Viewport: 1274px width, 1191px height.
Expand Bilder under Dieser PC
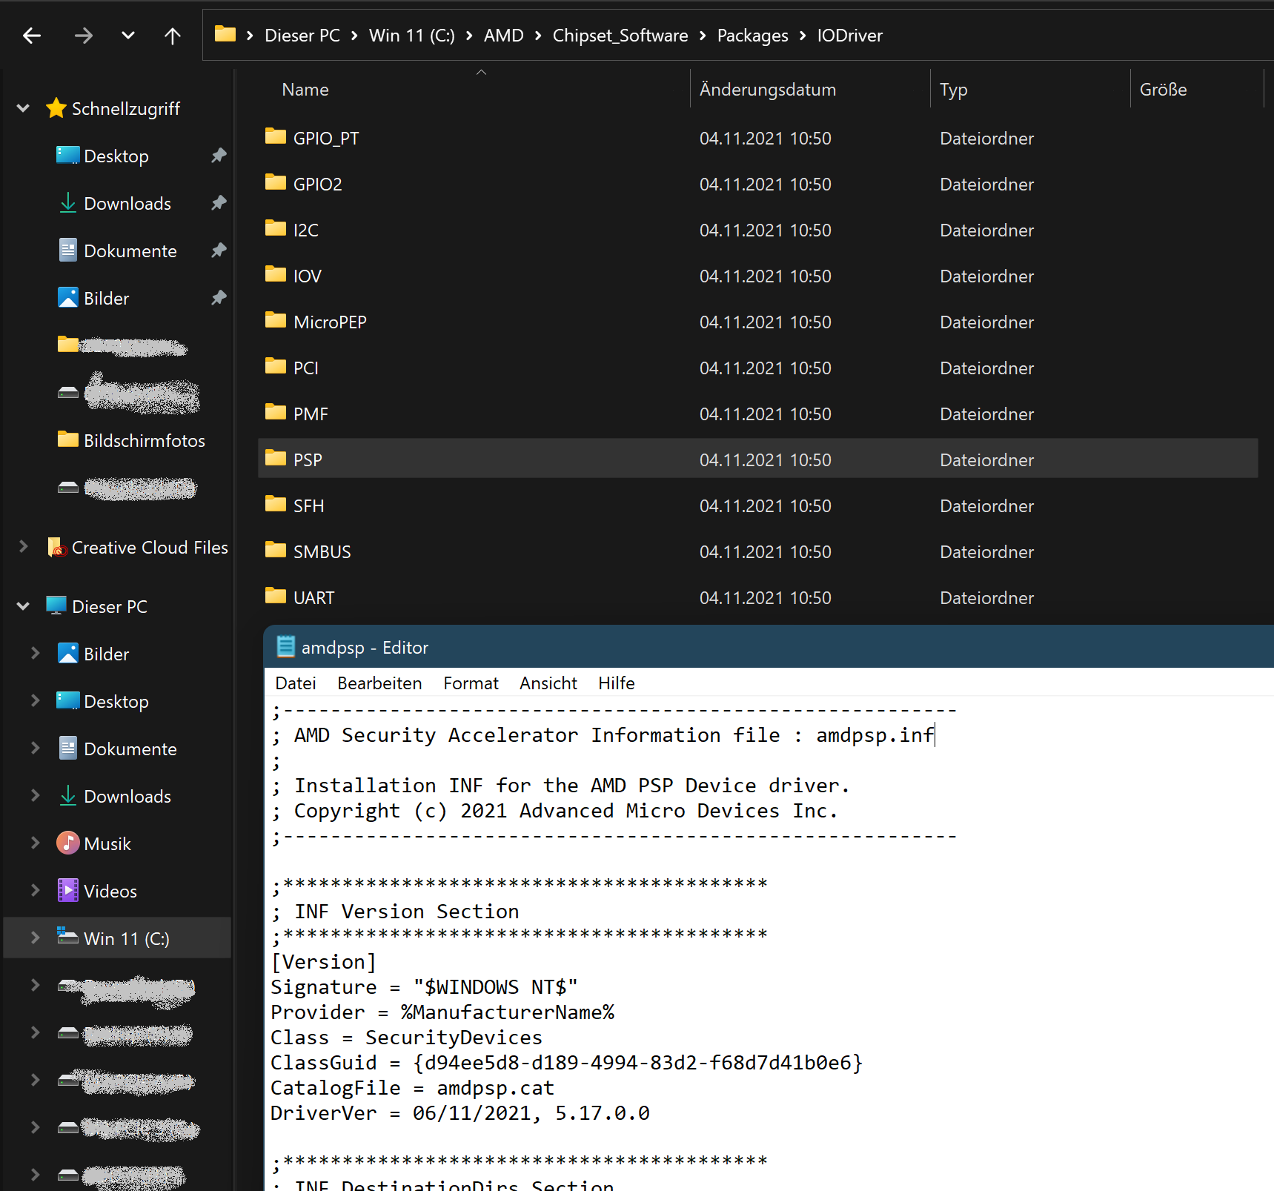tap(35, 654)
